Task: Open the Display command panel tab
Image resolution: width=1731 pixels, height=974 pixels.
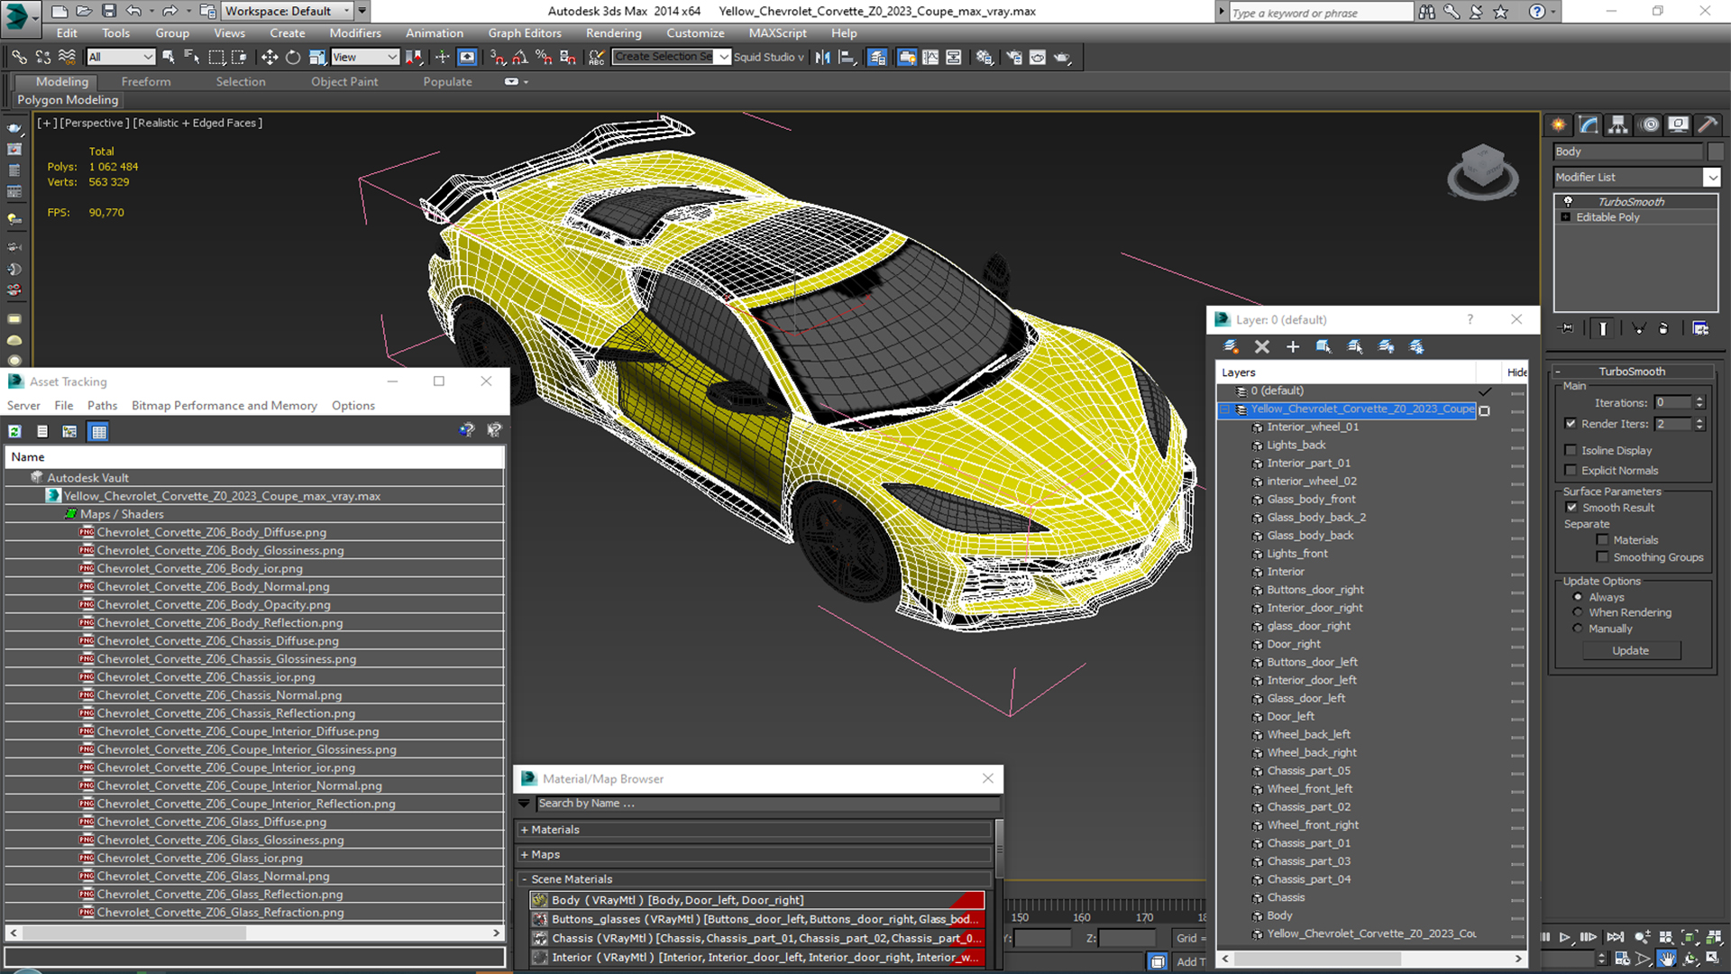Action: (1678, 124)
